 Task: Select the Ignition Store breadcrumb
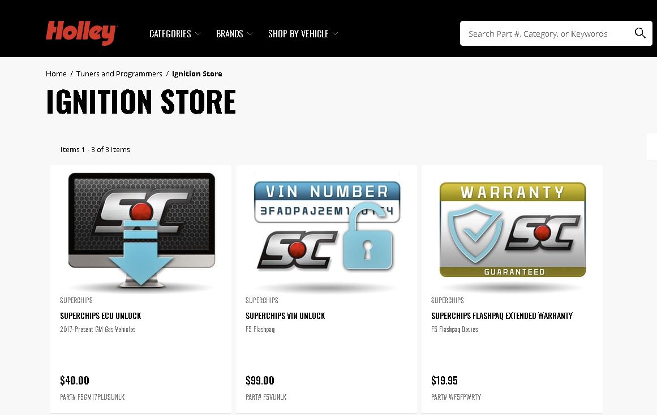[x=197, y=74]
